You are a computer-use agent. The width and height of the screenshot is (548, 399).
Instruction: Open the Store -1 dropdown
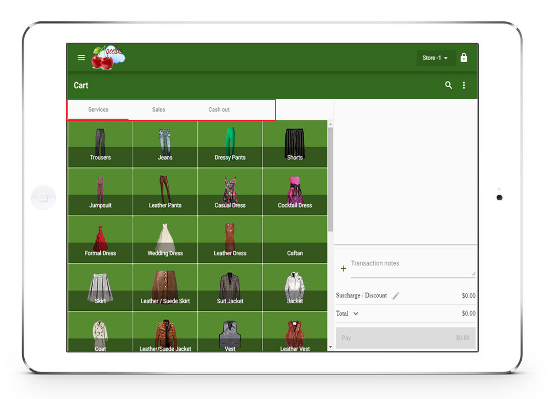tap(436, 57)
